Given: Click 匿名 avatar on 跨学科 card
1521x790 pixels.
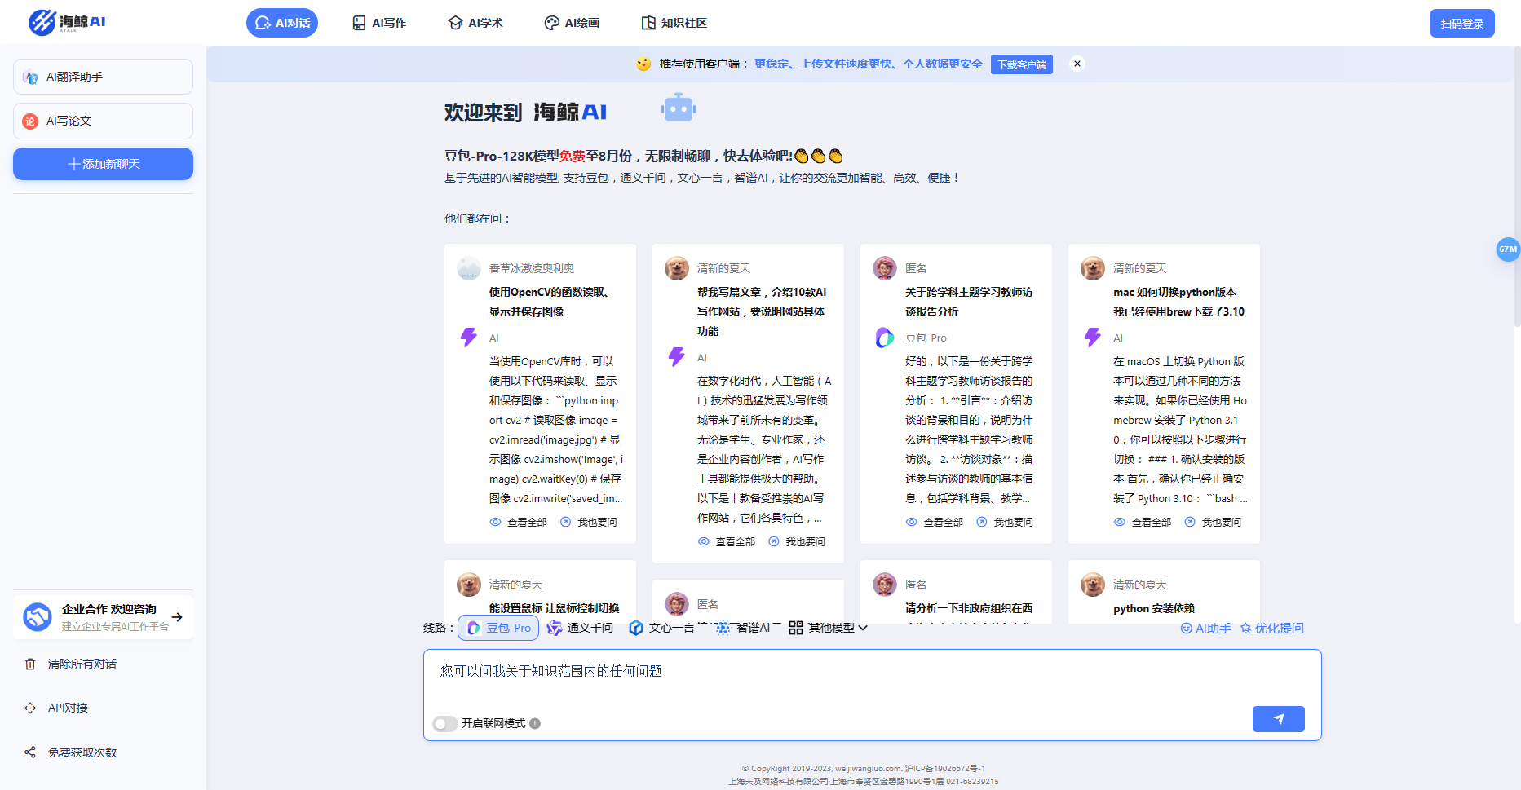Looking at the screenshot, I should point(885,268).
